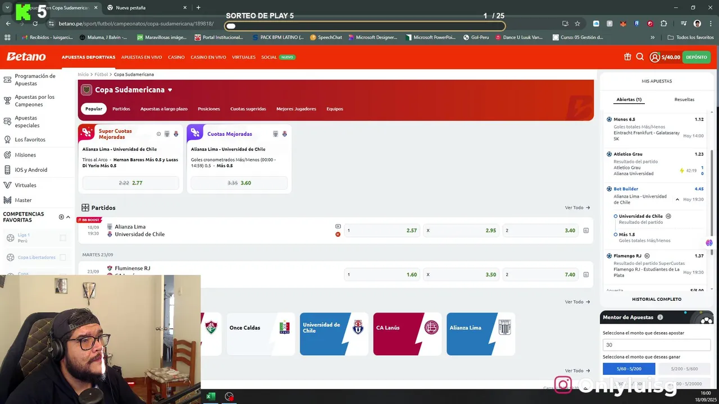Click Historial Completo button
Viewport: 719px width, 404px height.
(x=657, y=299)
